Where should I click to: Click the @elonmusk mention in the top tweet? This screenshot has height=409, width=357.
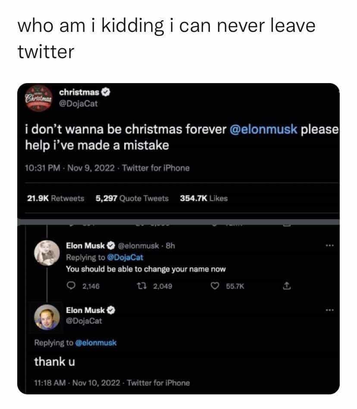coord(263,130)
